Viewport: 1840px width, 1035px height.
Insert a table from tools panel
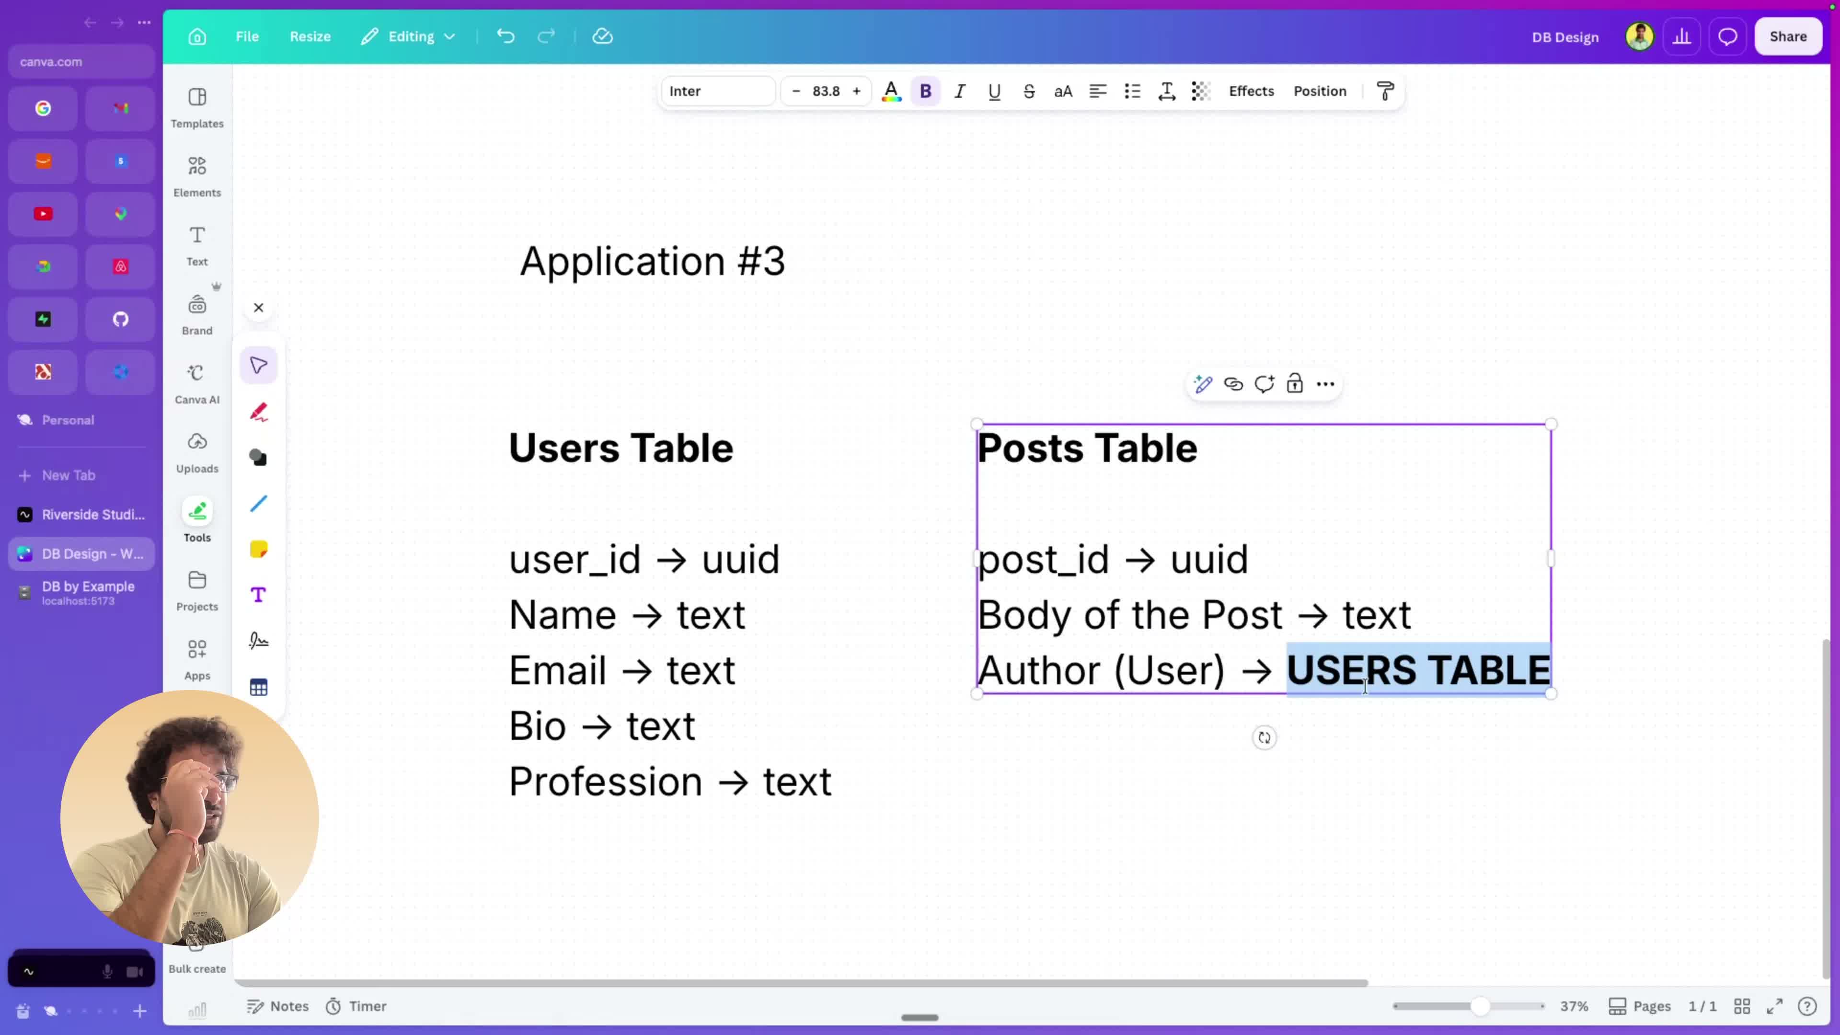259,687
